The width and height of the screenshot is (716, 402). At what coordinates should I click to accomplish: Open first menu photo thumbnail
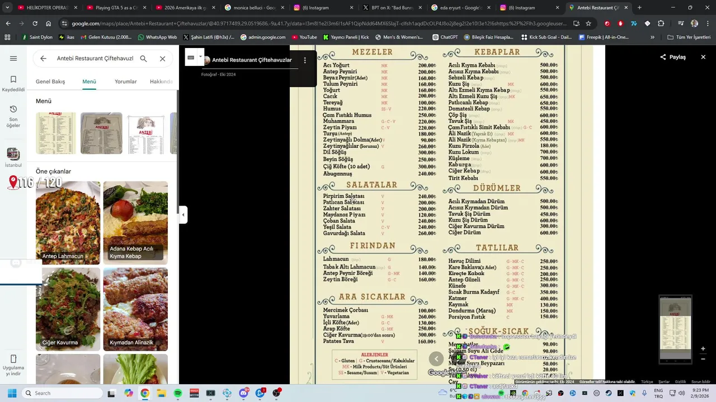(56, 133)
